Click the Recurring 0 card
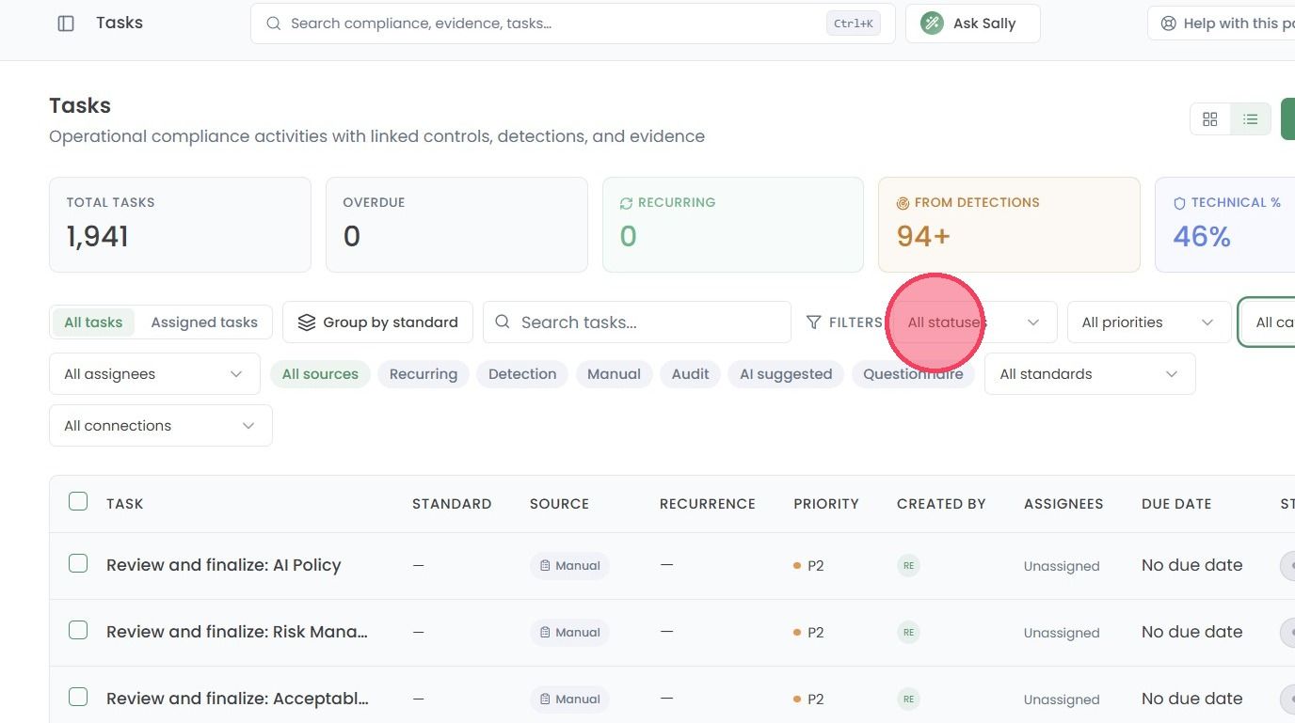The width and height of the screenshot is (1295, 723). 733,225
